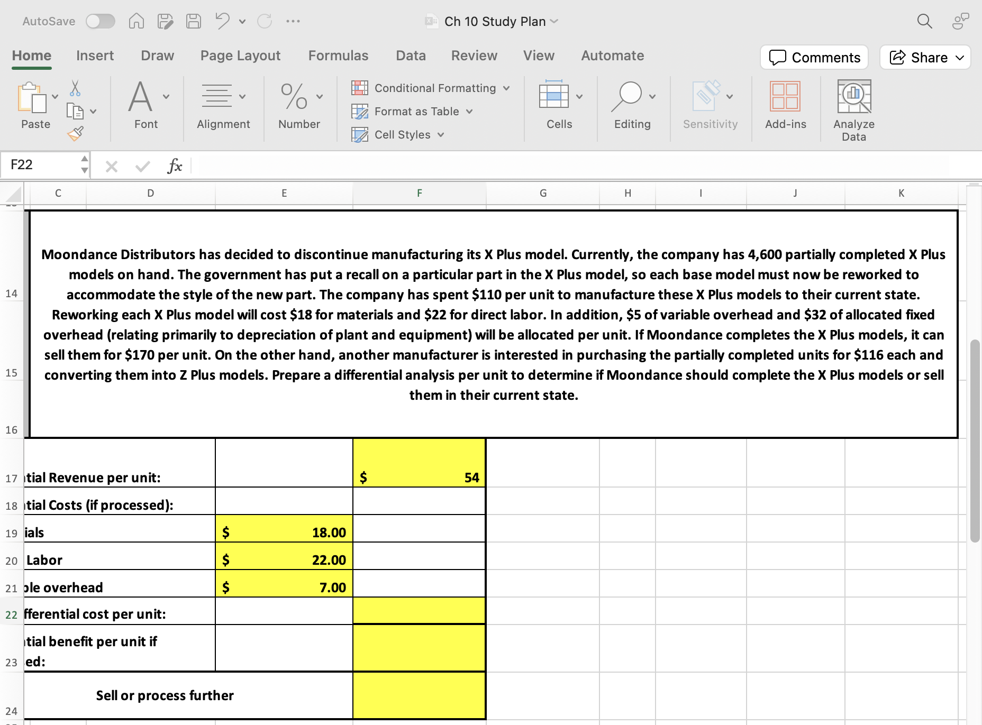Open the Cells group menu
982x725 pixels.
[560, 105]
